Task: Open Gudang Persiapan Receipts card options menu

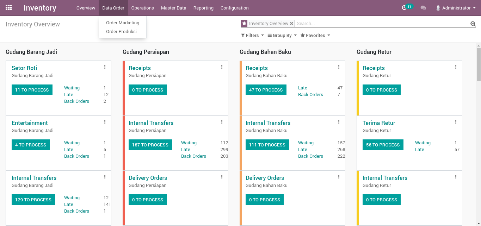Action: (222, 67)
